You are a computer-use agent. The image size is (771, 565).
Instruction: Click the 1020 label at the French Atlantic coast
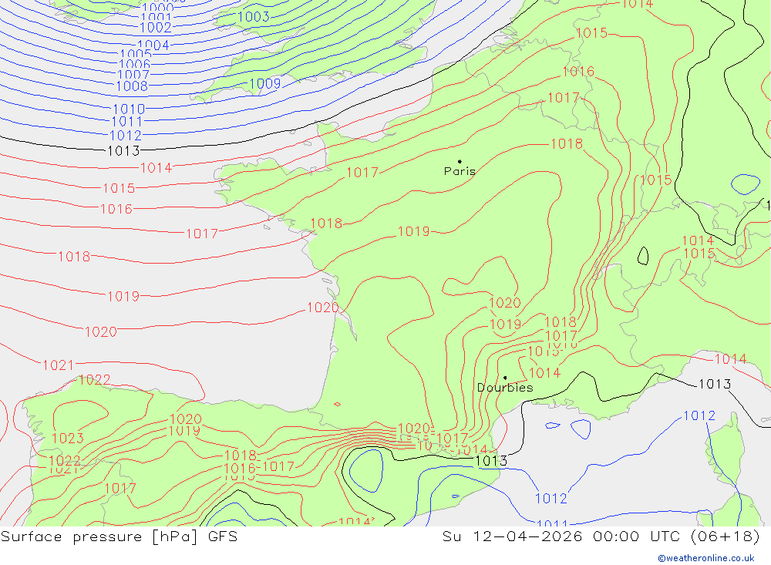(323, 308)
